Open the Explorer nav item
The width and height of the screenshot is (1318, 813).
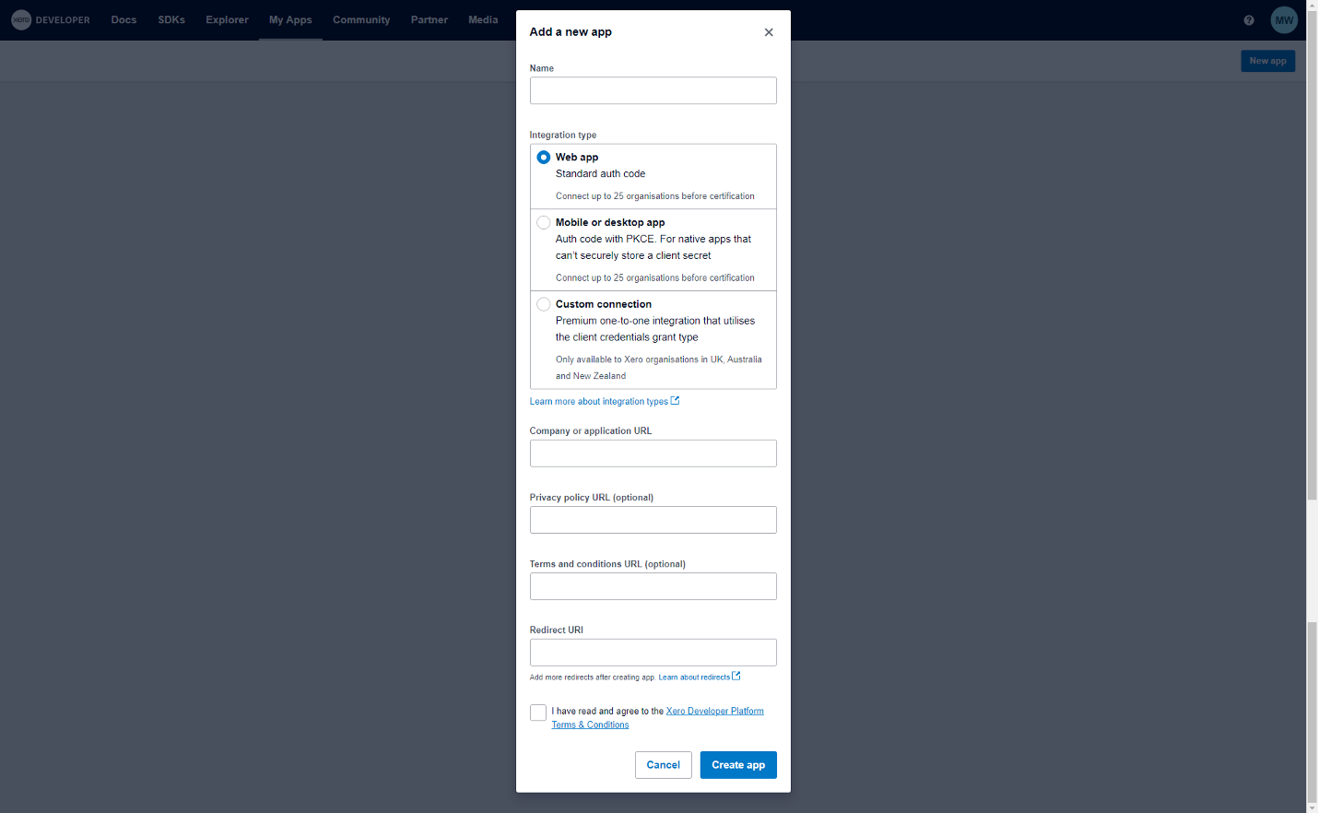pos(227,19)
